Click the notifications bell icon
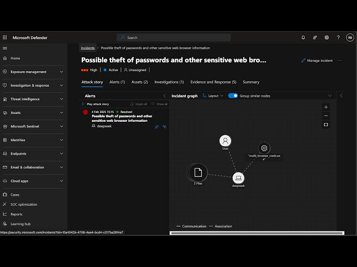 (x=303, y=37)
